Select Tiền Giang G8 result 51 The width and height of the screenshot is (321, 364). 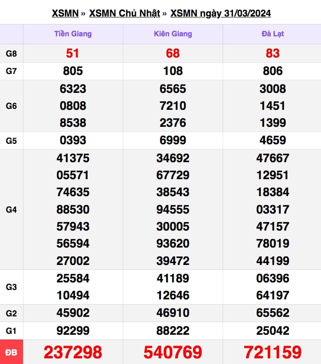(x=72, y=53)
